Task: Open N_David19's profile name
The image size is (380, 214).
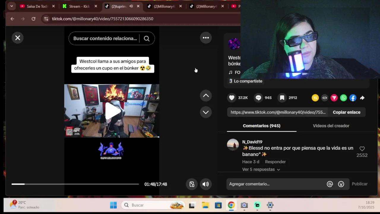Action: (x=252, y=142)
